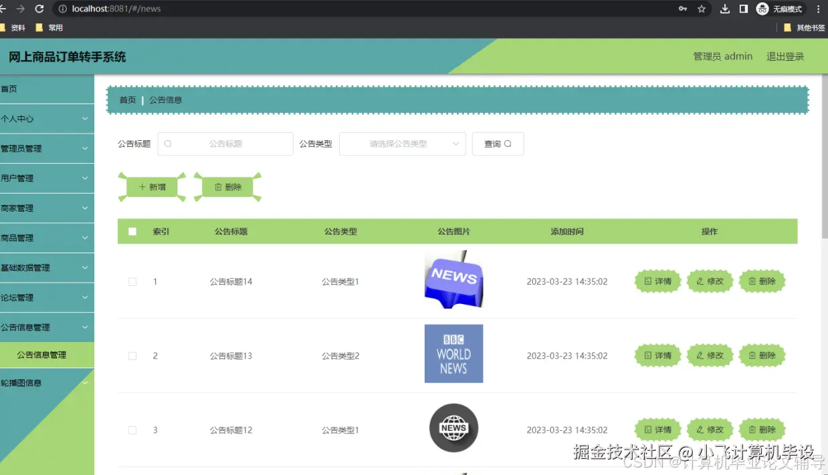This screenshot has height=475, width=828.
Task: Click the 网上商品订单转手系统 title
Action: click(68, 57)
